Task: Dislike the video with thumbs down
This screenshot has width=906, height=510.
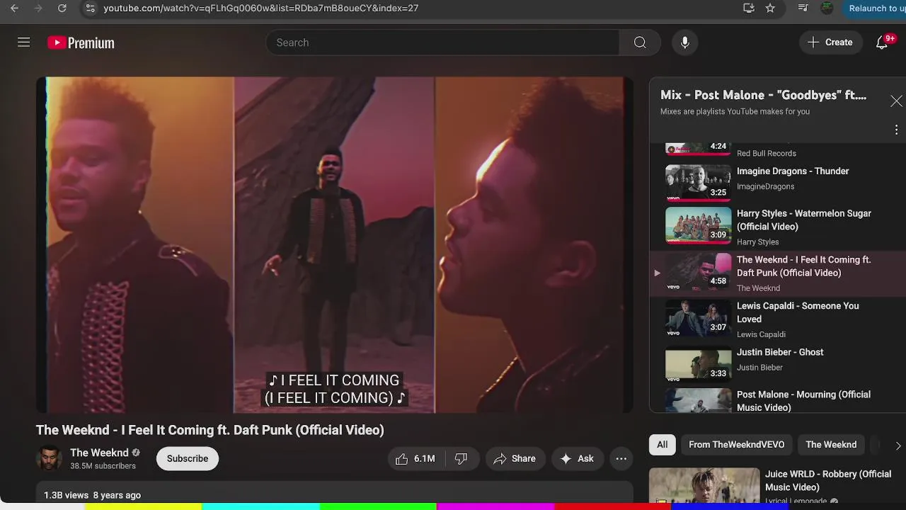Action: (461, 459)
